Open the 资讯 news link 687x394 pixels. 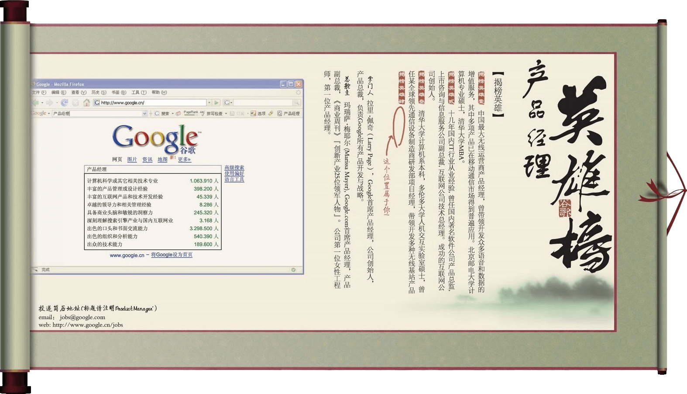(147, 159)
